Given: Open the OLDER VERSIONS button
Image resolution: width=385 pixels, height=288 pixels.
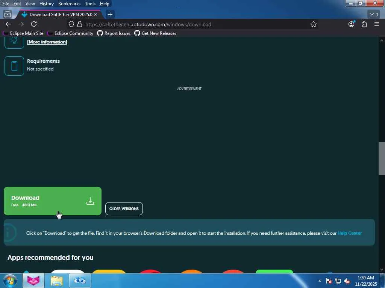Looking at the screenshot, I should click(124, 208).
